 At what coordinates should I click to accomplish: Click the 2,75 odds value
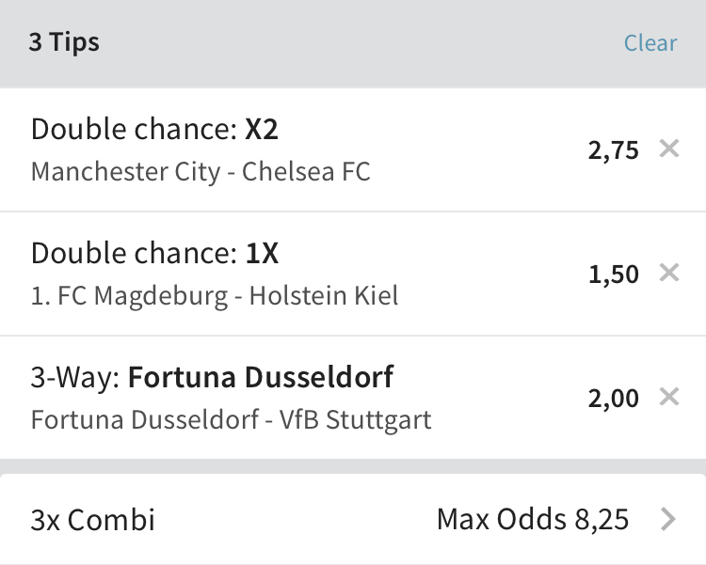(x=613, y=150)
